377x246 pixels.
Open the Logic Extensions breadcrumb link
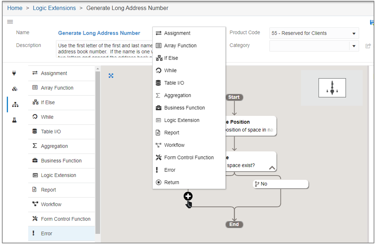[x=54, y=8]
